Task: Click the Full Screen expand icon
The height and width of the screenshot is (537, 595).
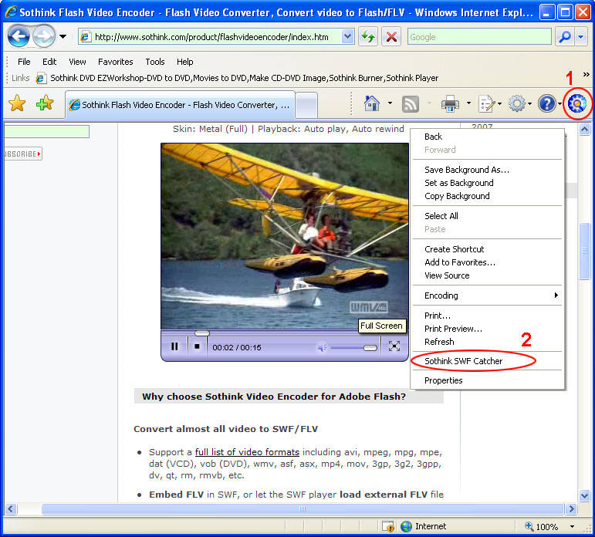Action: pyautogui.click(x=394, y=346)
